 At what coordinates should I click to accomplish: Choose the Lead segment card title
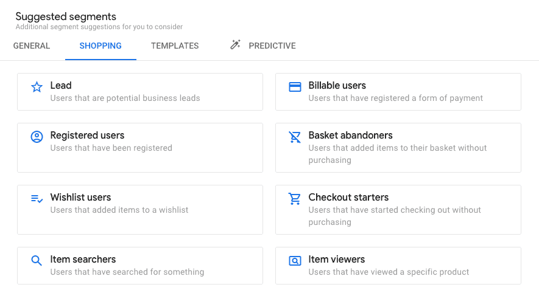pos(61,85)
